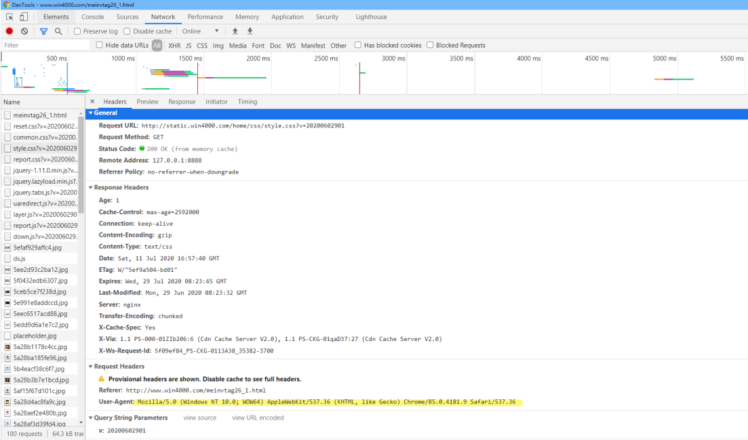Viewport: 748px width, 440px height.
Task: Click the green status dot next to 200 OK
Action: [142, 148]
